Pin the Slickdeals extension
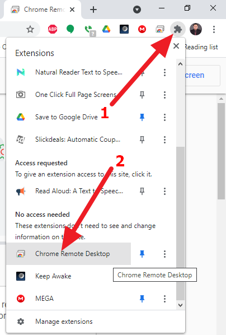The width and height of the screenshot is (226, 335). (142, 139)
